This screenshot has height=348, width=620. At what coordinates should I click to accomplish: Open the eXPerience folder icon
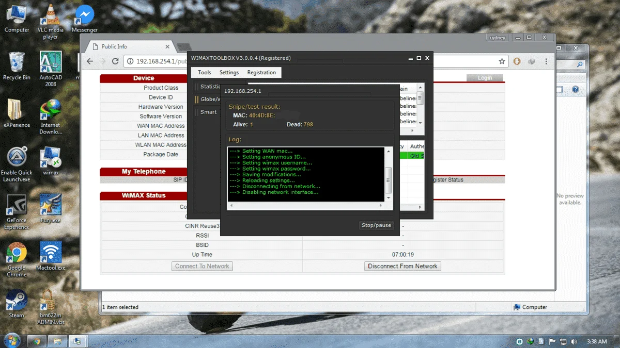[17, 113]
